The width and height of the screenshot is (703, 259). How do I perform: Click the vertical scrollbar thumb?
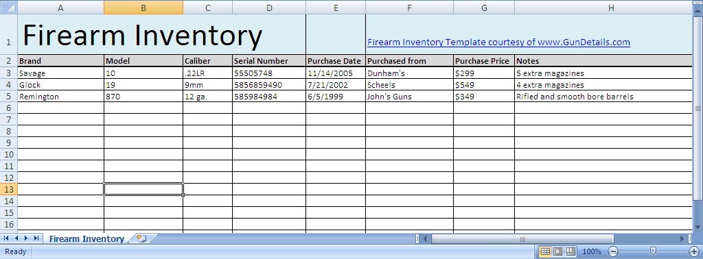tap(698, 108)
